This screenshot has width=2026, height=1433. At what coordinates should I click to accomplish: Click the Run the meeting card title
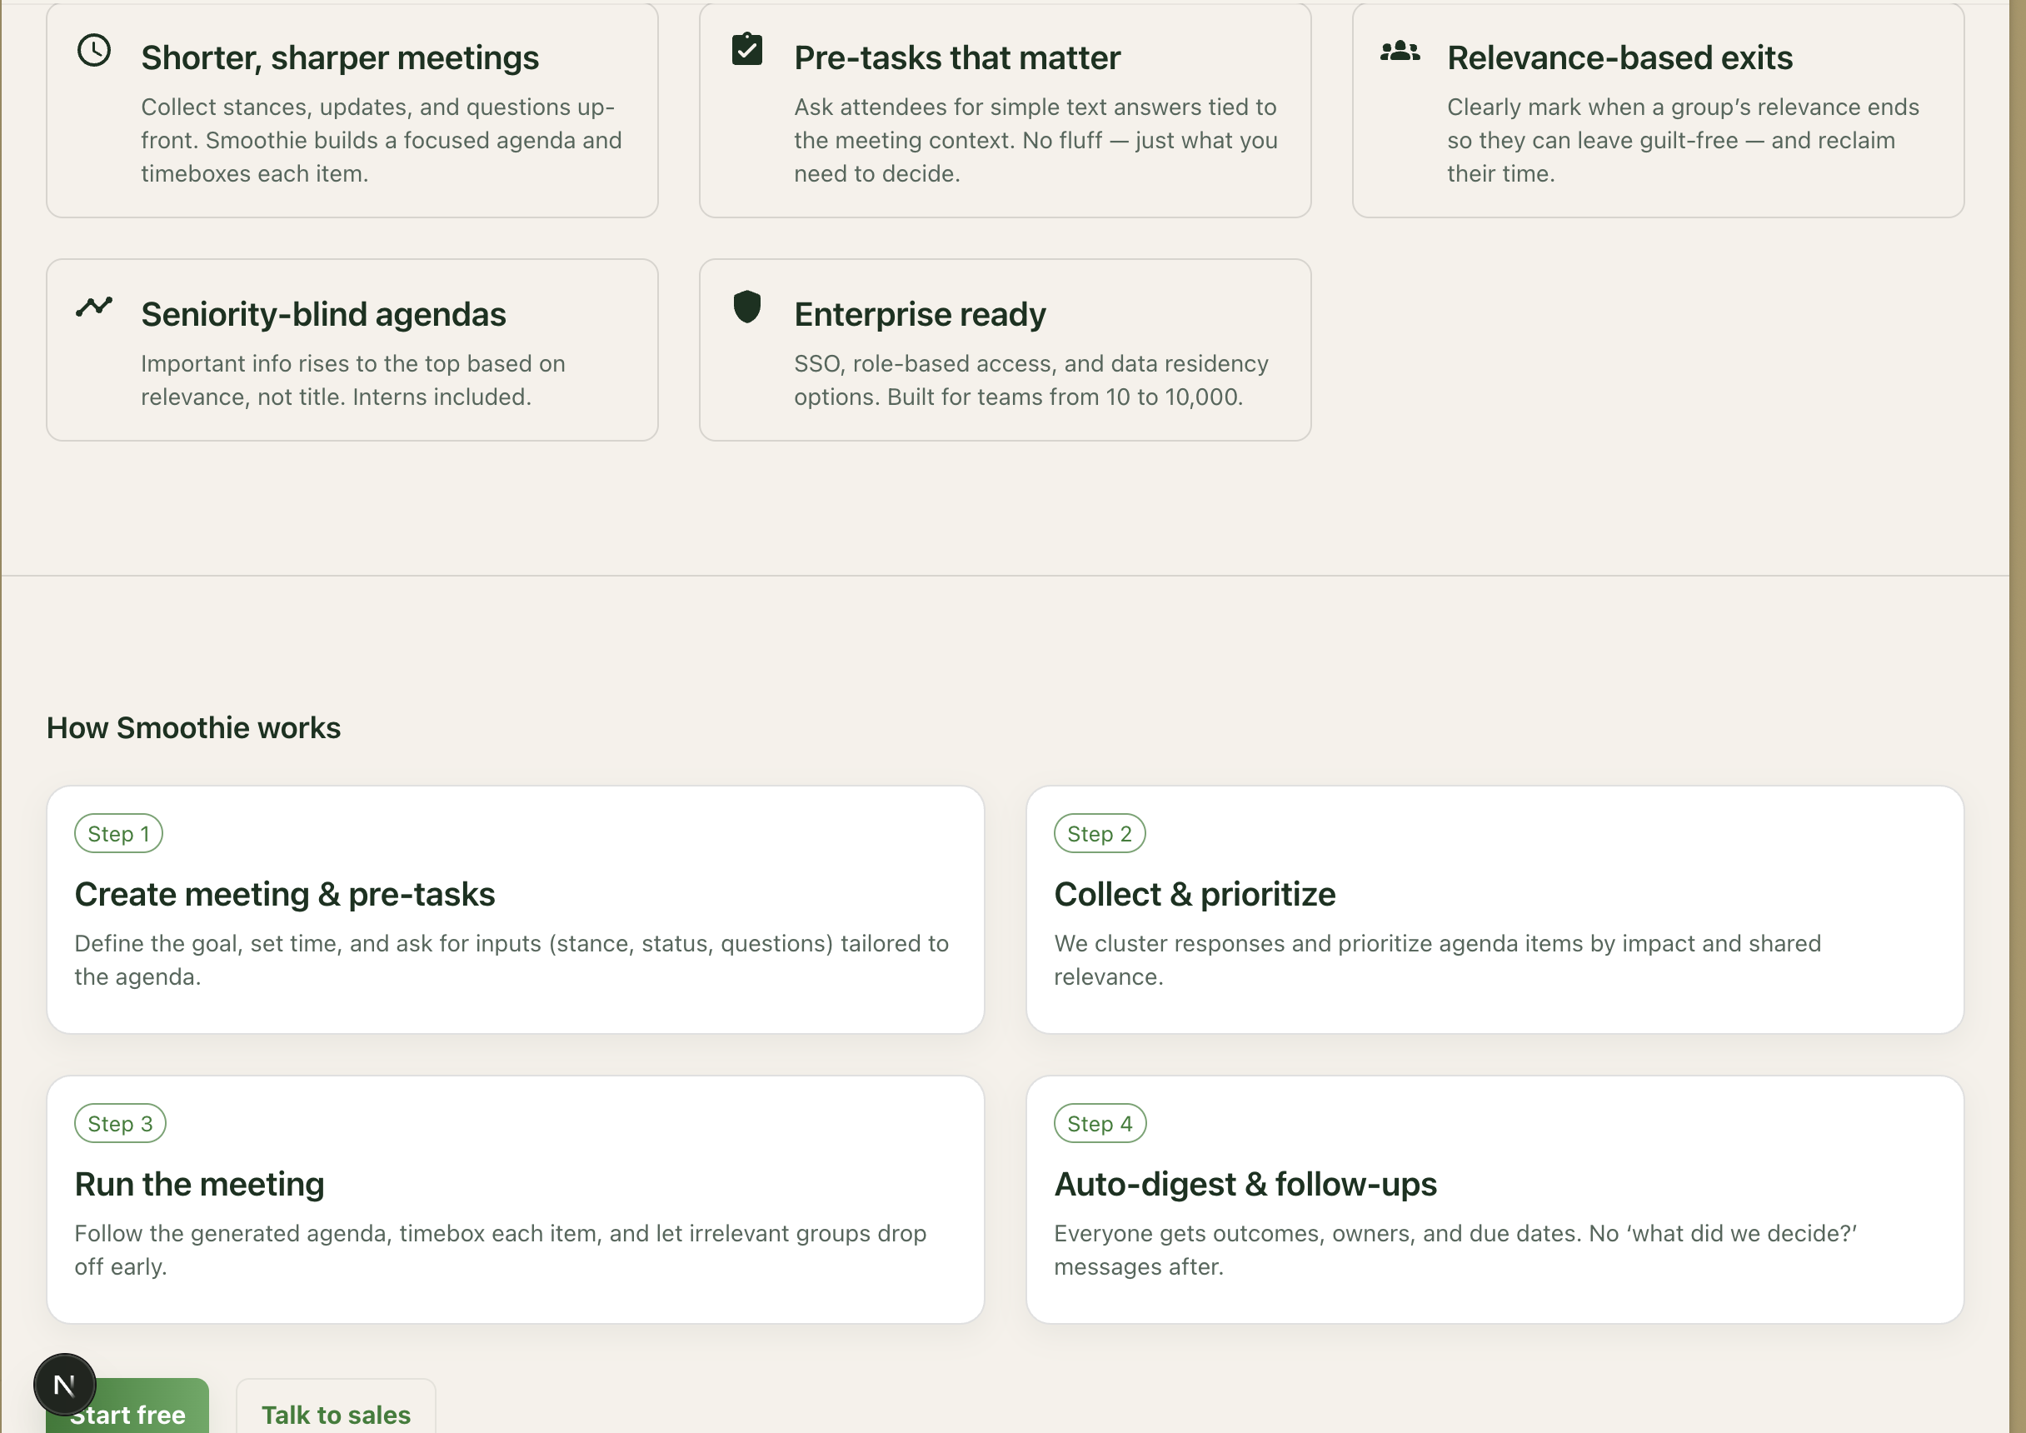(199, 1184)
